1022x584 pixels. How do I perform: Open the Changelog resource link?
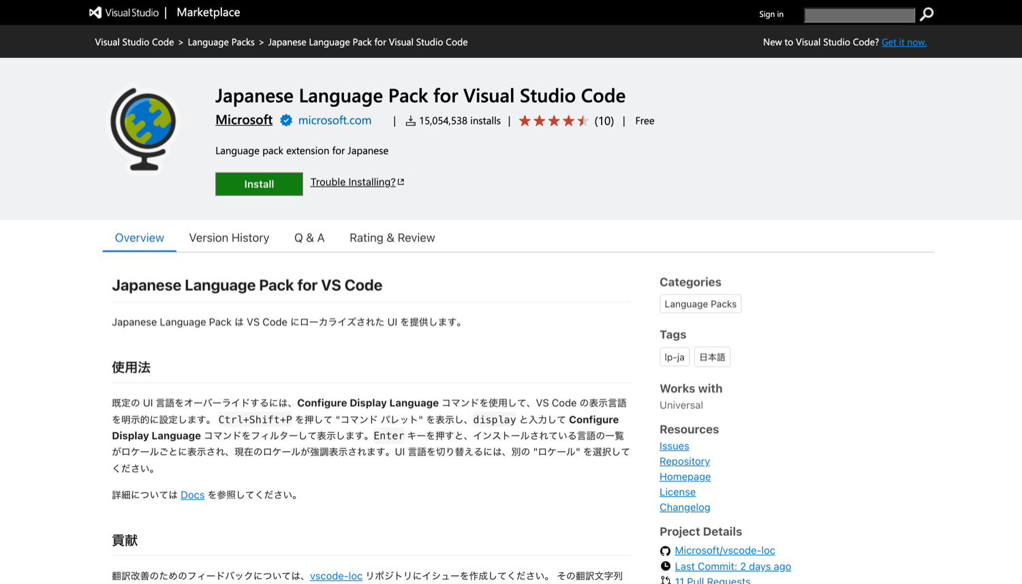(685, 507)
